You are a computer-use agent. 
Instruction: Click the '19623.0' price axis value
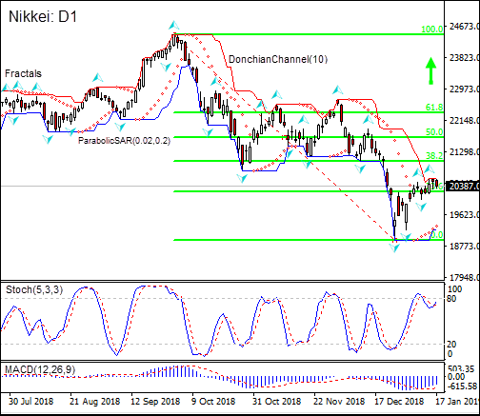[x=464, y=215]
